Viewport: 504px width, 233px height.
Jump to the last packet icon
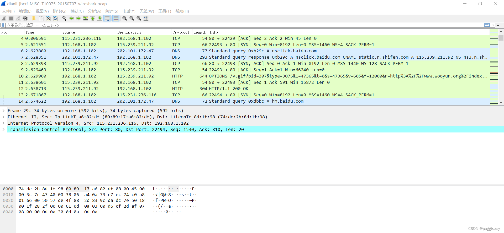100,18
